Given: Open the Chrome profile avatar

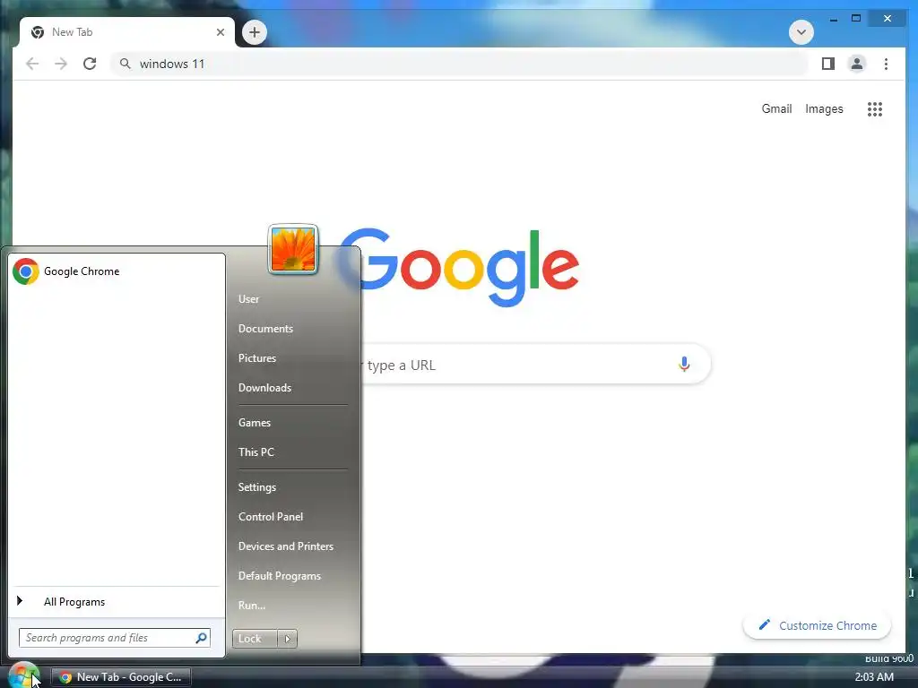Looking at the screenshot, I should (x=856, y=64).
